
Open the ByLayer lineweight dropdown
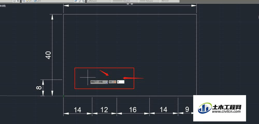tap(149, 1)
